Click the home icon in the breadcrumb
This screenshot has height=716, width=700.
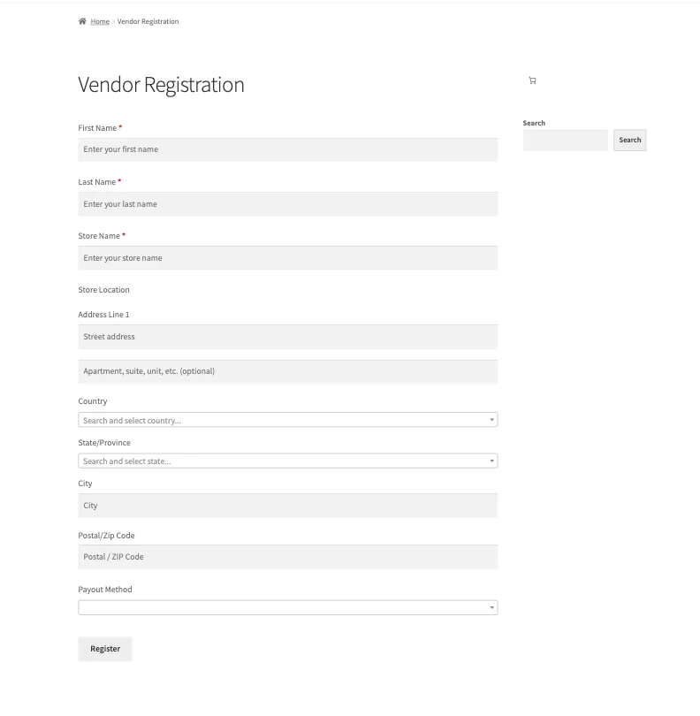(x=82, y=21)
